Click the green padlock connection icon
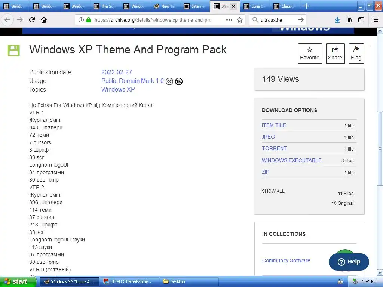Viewport: 383px width, 287px height. [x=89, y=20]
